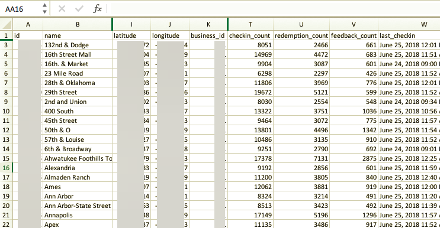
Task: Select the '50th & O' cell
Action: [x=78, y=130]
